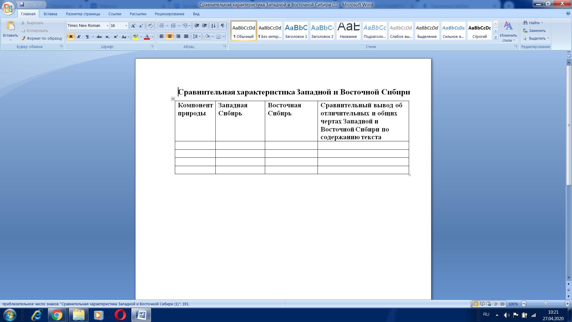Click the red font color swatch button
572x322 pixels.
[147, 37]
